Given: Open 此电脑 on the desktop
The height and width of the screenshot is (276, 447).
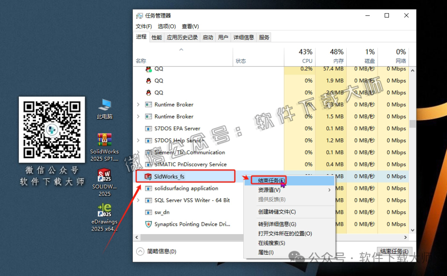Looking at the screenshot, I should (x=104, y=103).
